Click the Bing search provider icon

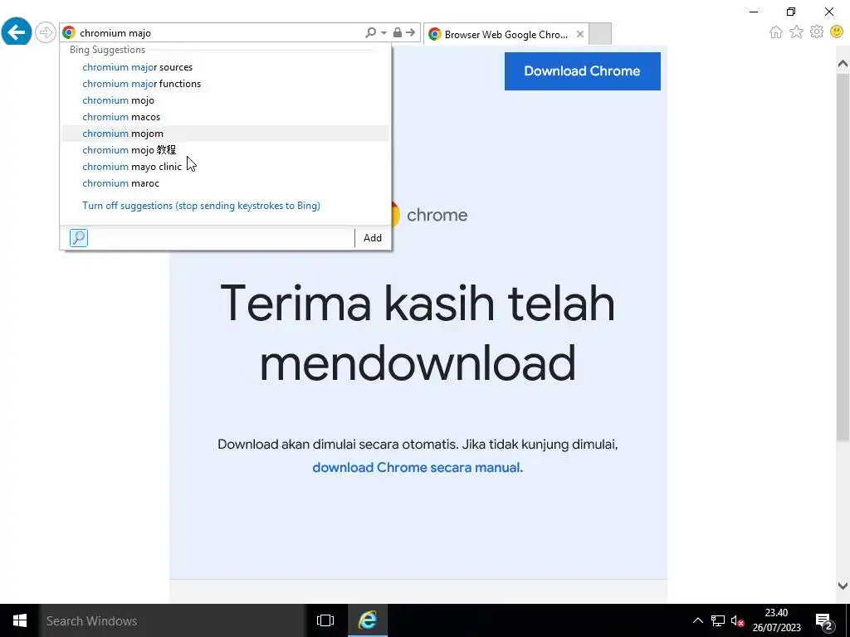[x=79, y=238]
